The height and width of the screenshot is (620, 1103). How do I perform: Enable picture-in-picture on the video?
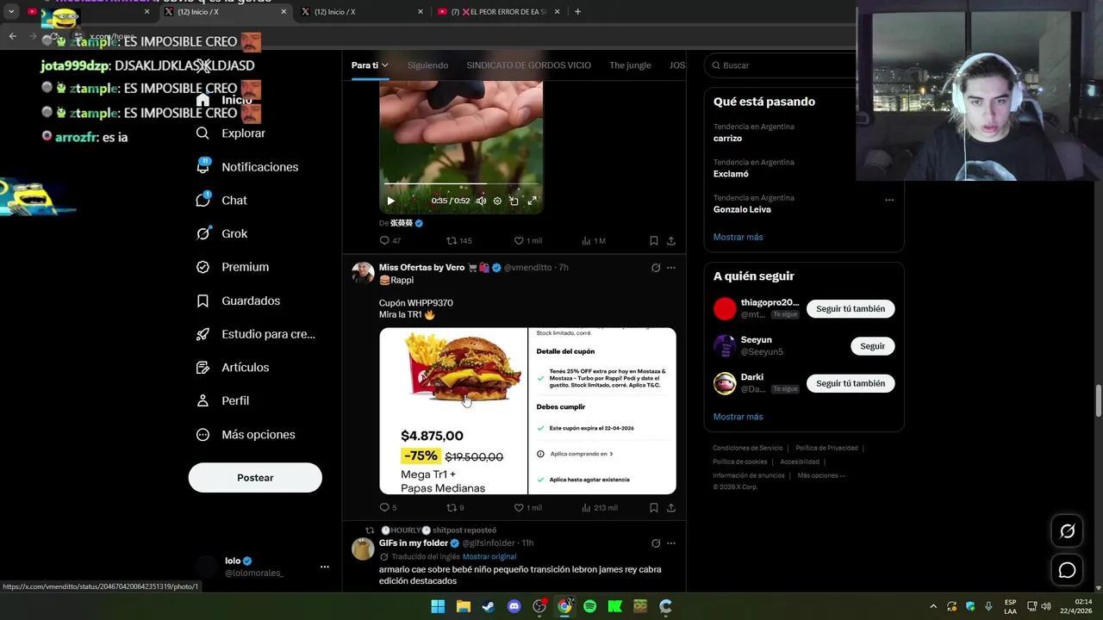click(514, 201)
